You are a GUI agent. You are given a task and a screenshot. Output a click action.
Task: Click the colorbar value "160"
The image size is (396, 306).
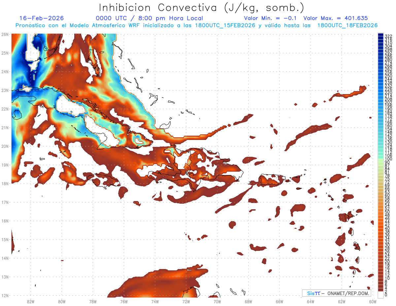388,126
